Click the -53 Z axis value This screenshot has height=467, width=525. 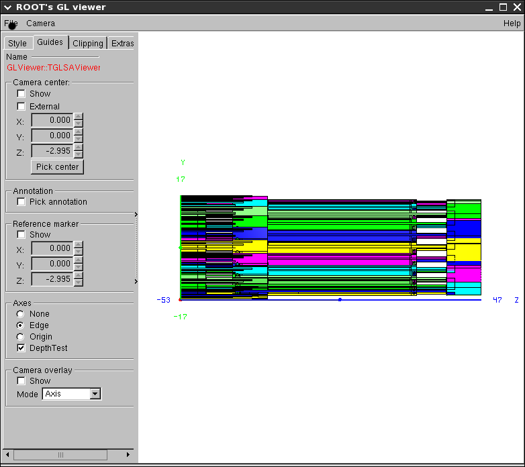coord(163,300)
